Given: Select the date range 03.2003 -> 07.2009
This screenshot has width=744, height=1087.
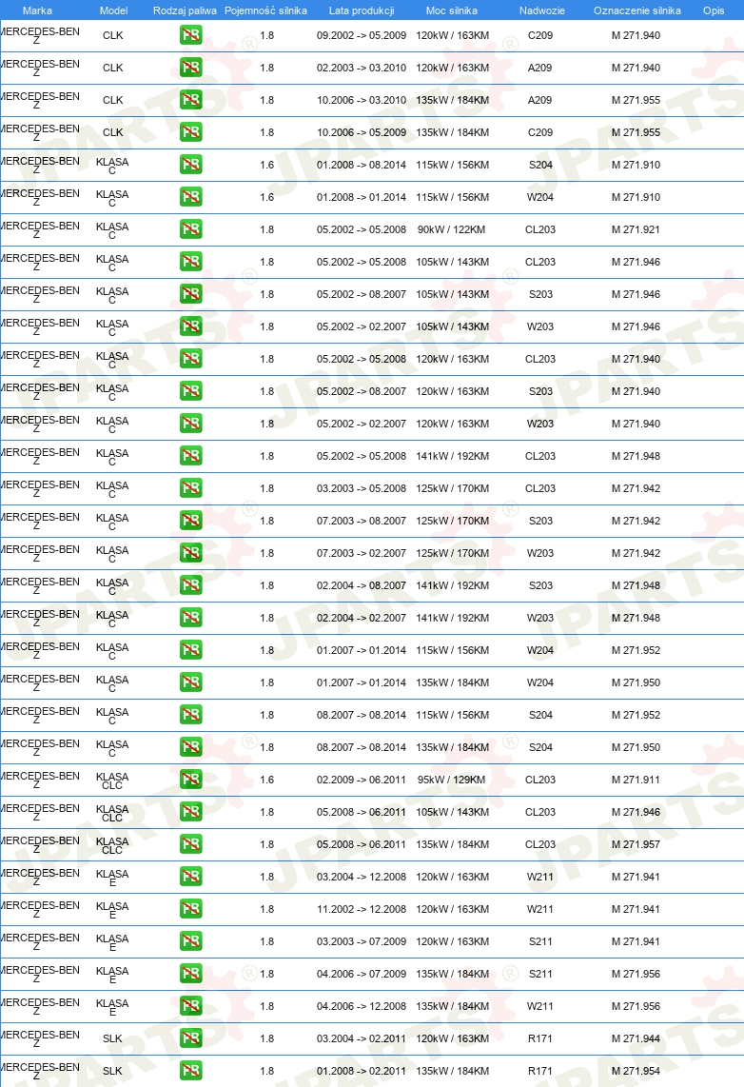Looking at the screenshot, I should click(362, 941).
